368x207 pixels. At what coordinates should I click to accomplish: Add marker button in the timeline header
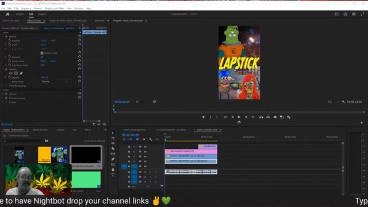coord(144,139)
